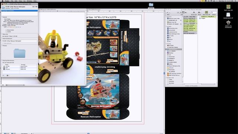The width and height of the screenshot is (238, 134).
Task: Open the Finder menu
Action: pos(7,1)
